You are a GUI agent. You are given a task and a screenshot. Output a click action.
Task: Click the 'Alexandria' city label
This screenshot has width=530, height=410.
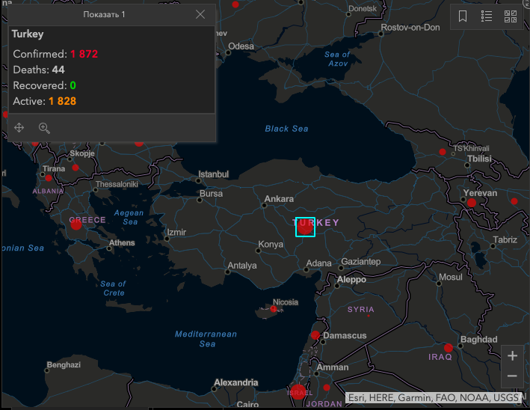236,382
